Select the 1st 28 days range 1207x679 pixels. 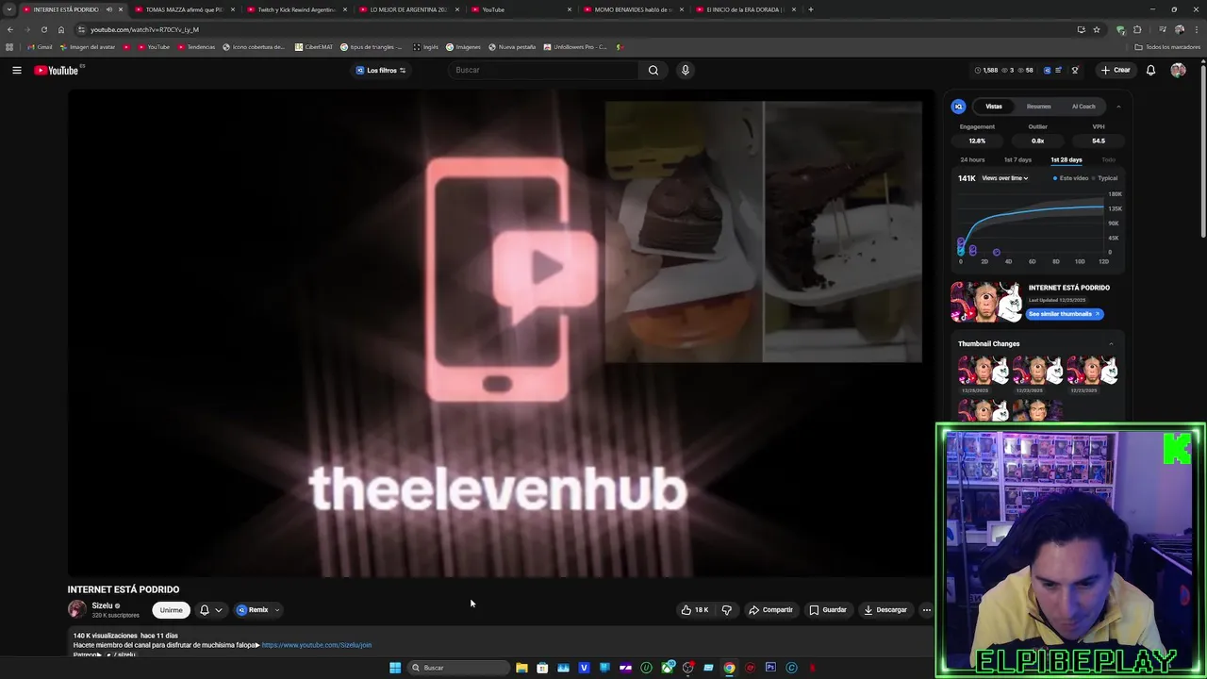[1066, 159]
